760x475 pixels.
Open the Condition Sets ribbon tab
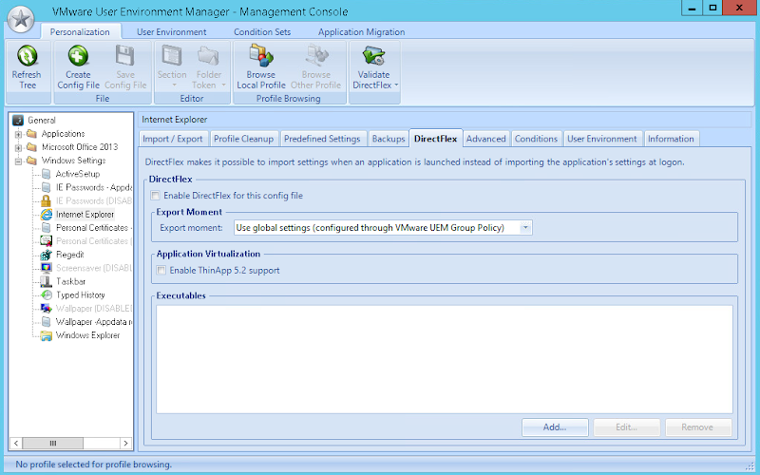click(x=262, y=32)
